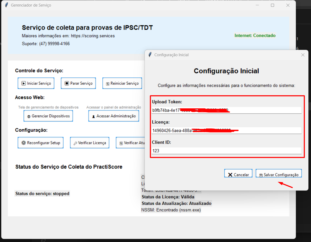Stop the service with Parar Serviço
Viewport: 311px width, 242px height.
[x=78, y=83]
